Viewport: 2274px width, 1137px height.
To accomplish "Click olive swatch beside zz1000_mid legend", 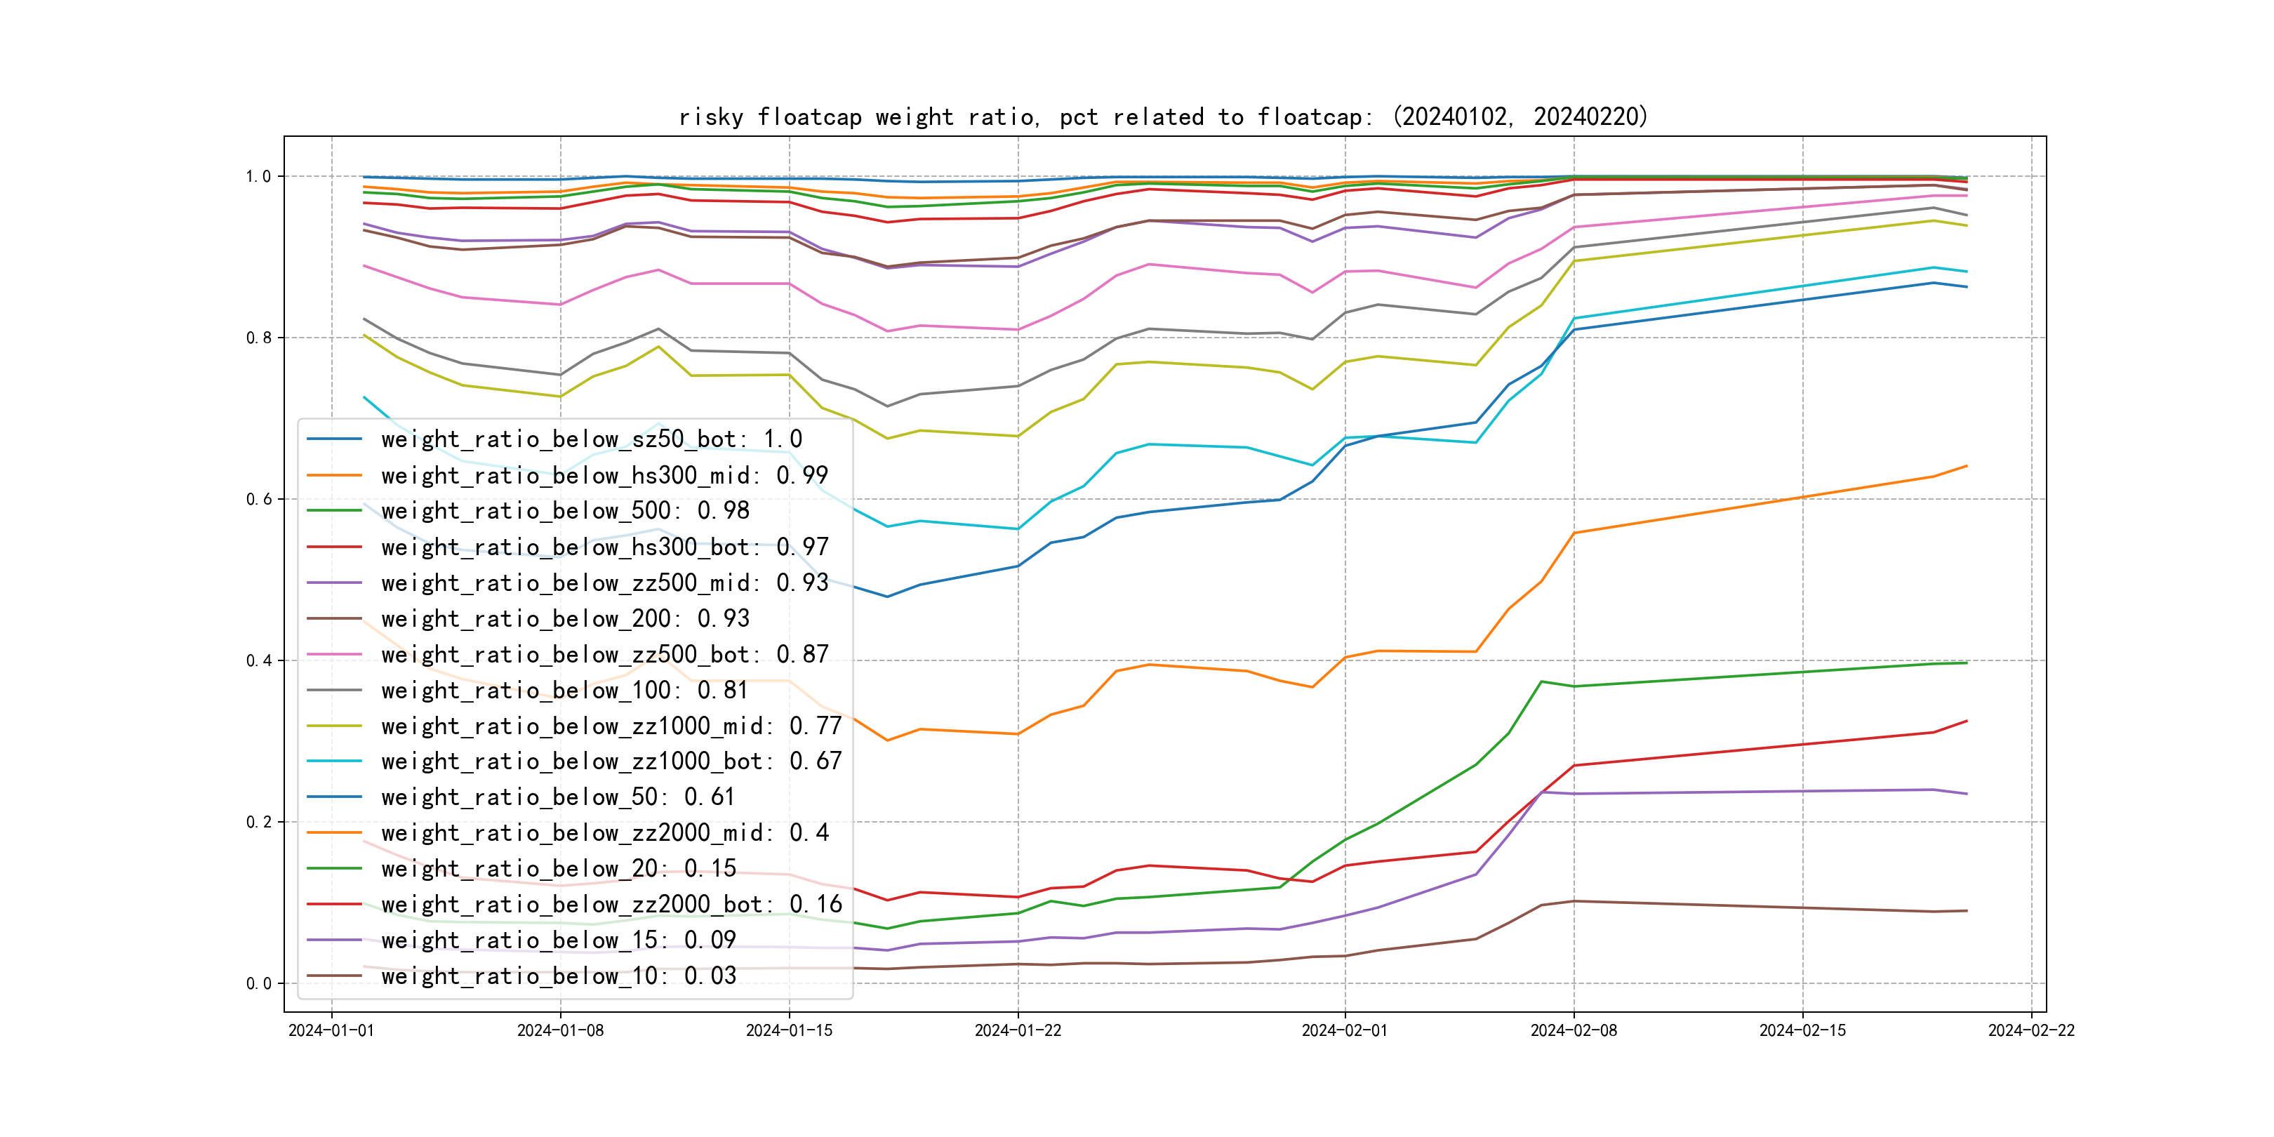I will click(x=333, y=726).
